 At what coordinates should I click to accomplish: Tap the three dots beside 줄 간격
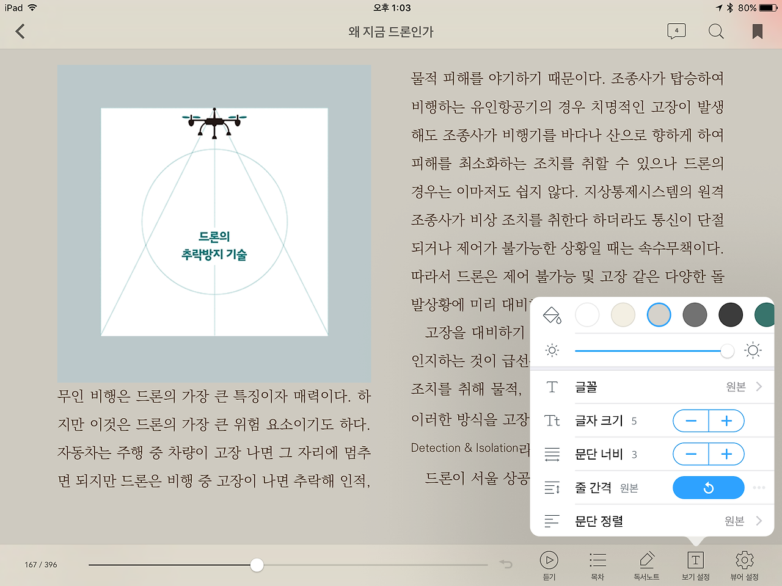tap(759, 488)
